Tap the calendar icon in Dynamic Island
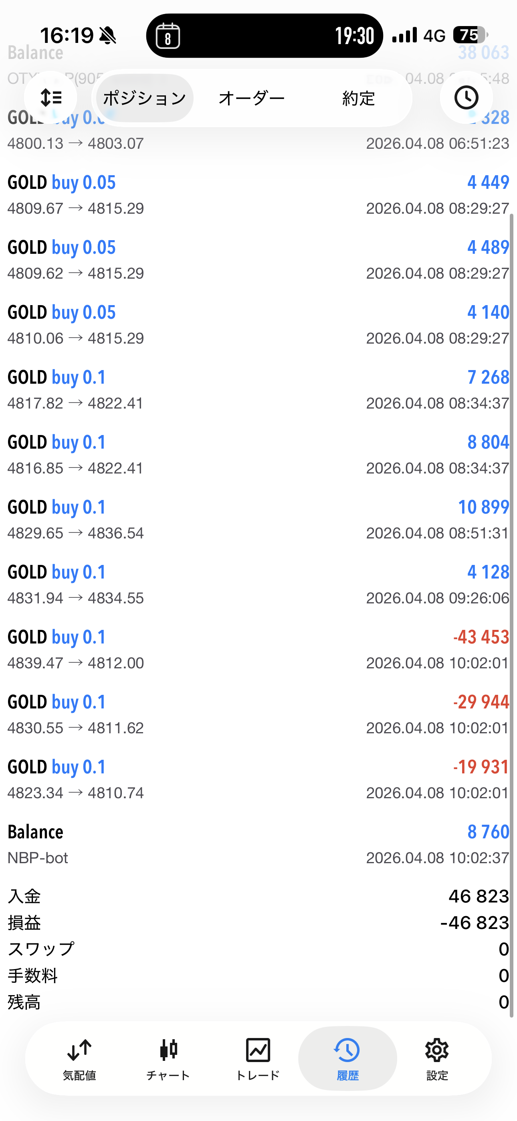Viewport: 517px width, 1121px height. pyautogui.click(x=168, y=36)
